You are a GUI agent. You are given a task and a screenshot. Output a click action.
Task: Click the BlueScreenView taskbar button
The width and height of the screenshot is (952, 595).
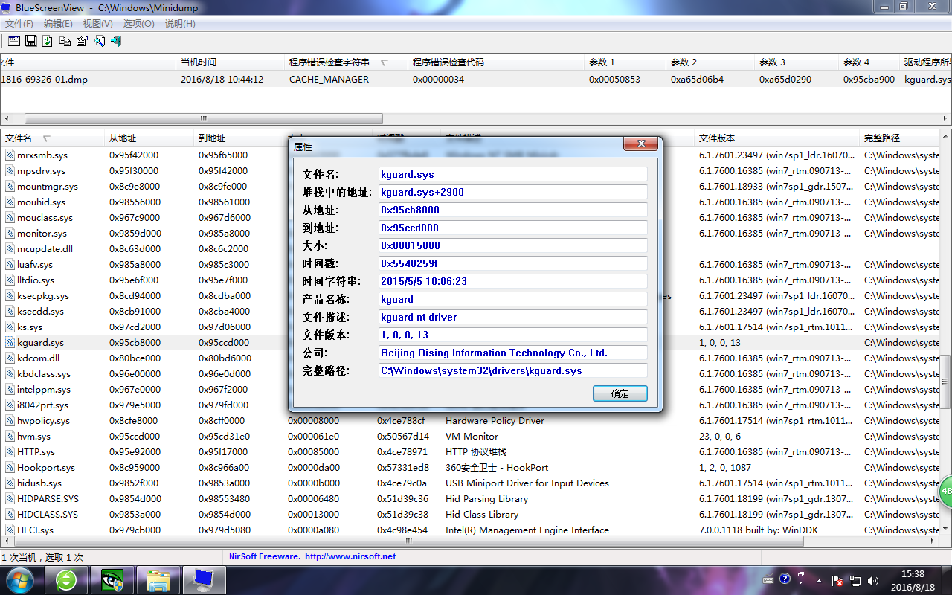[205, 579]
